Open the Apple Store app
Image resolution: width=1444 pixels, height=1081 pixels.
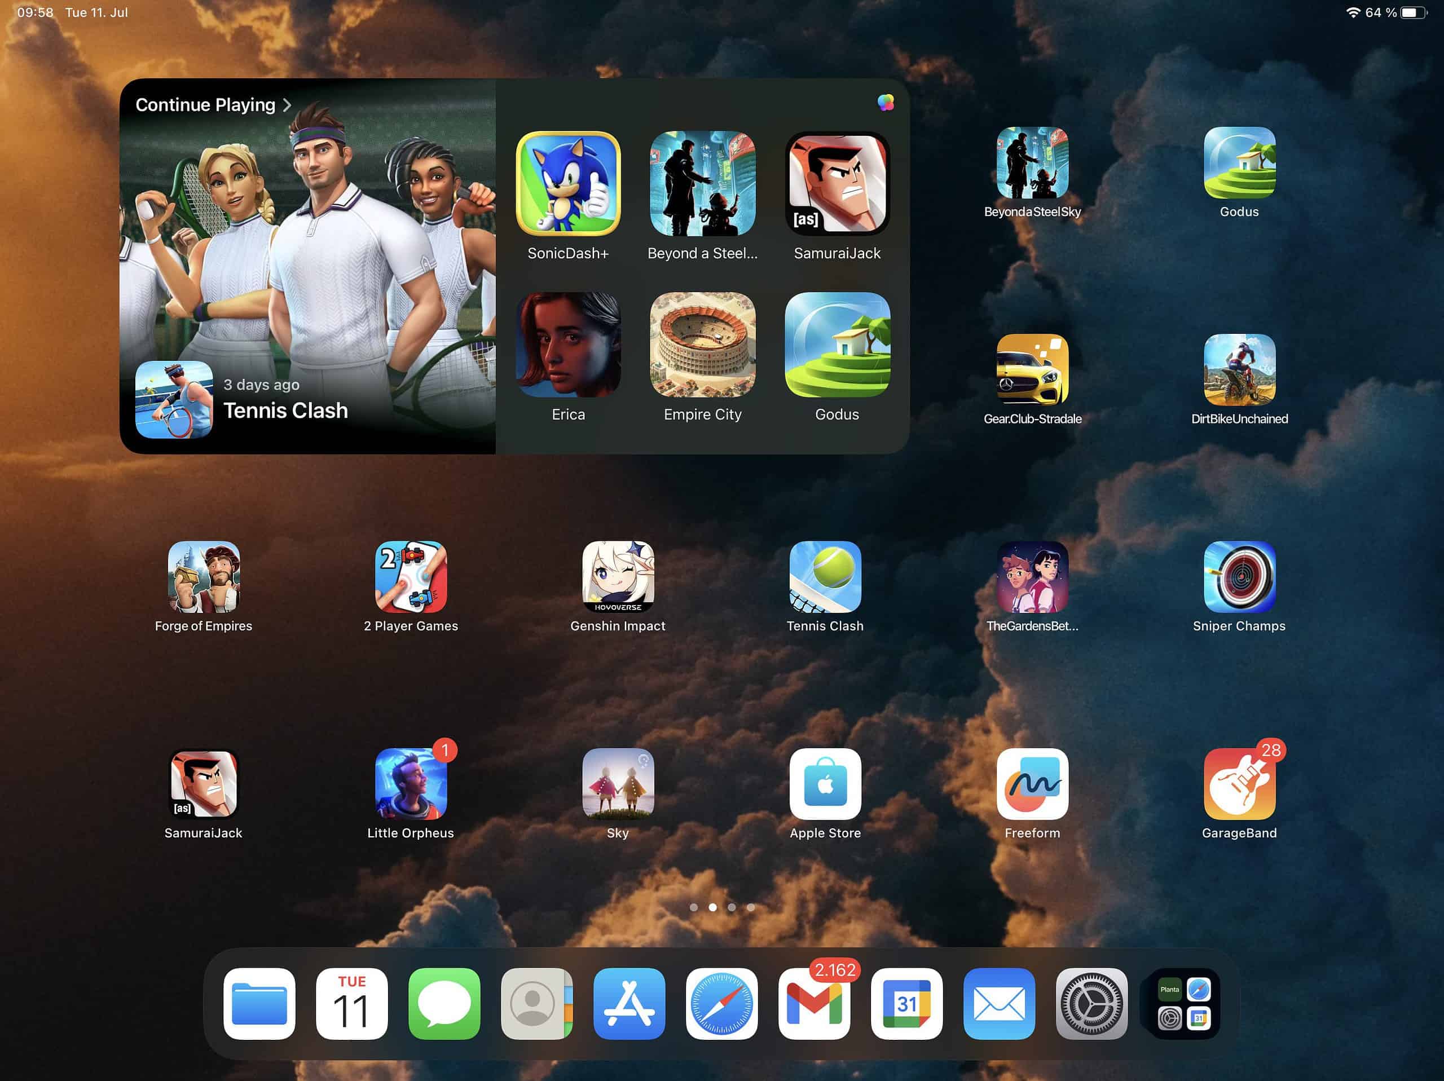825,783
